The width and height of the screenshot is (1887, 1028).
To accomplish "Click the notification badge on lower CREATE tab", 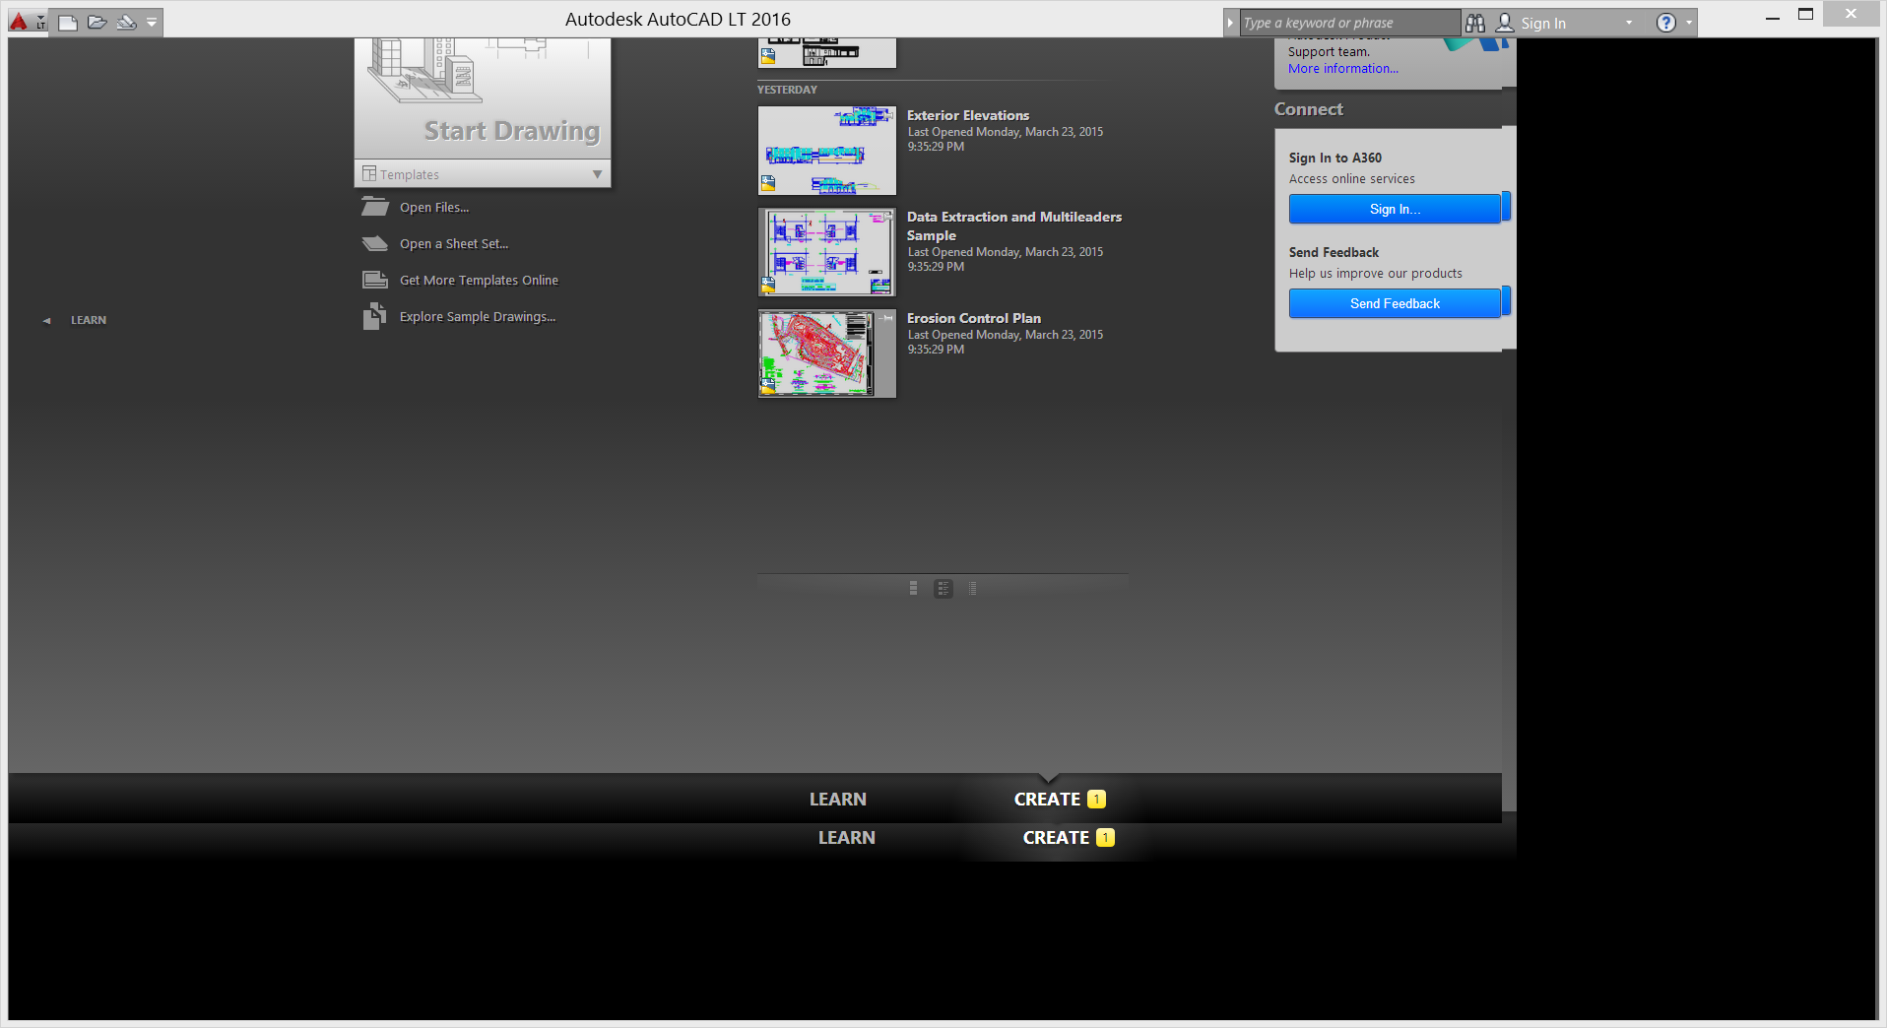I will pyautogui.click(x=1105, y=838).
